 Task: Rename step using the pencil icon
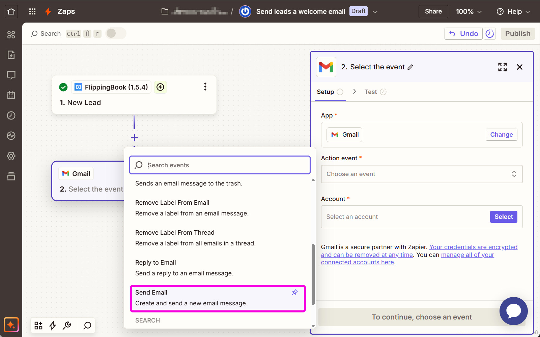click(x=410, y=67)
